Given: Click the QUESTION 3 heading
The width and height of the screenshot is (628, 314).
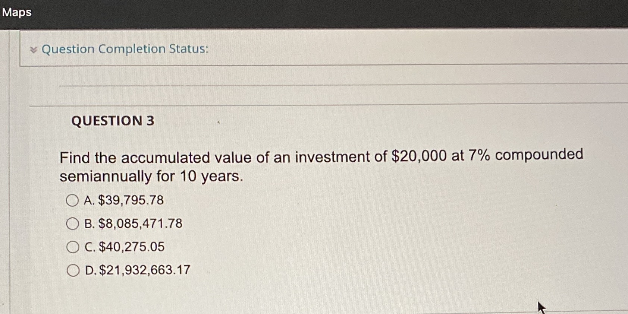Looking at the screenshot, I should (x=114, y=121).
